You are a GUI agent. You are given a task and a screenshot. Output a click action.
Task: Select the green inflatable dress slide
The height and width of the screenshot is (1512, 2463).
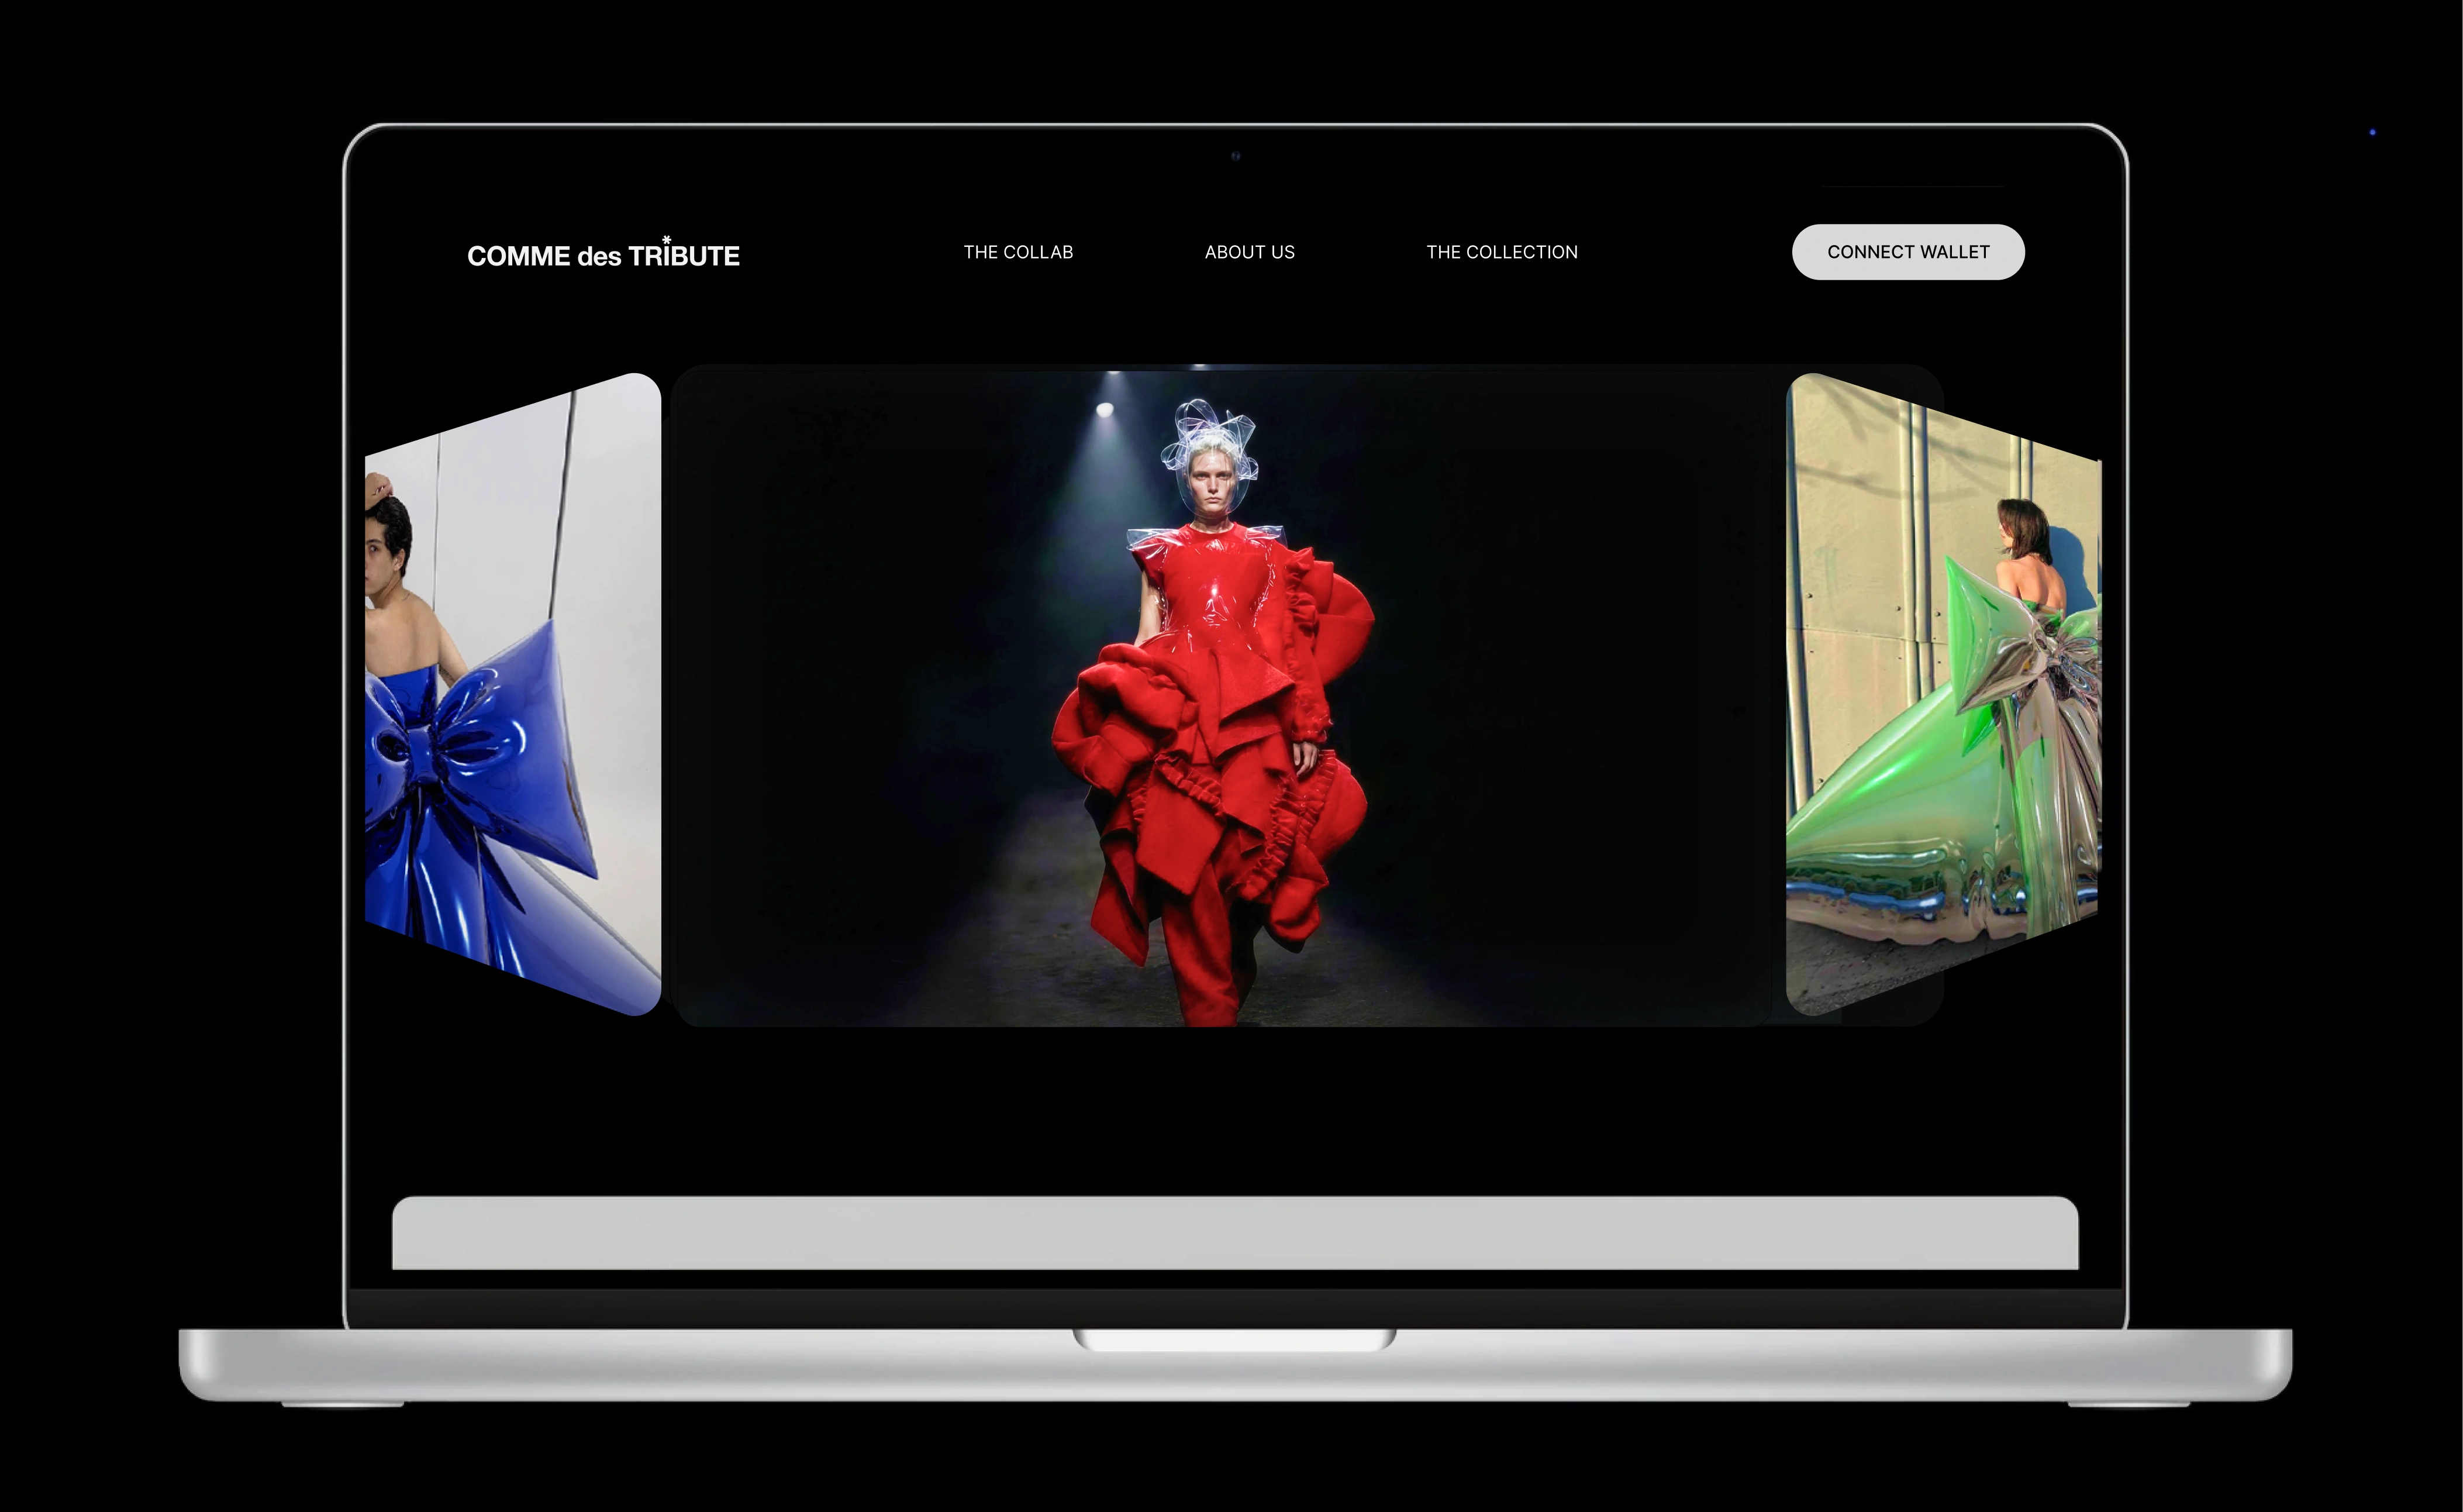coord(1943,694)
